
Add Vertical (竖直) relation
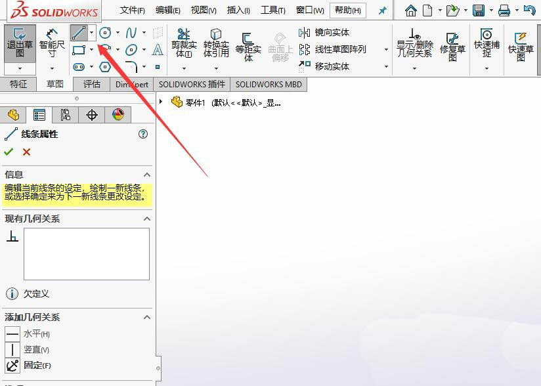28,350
